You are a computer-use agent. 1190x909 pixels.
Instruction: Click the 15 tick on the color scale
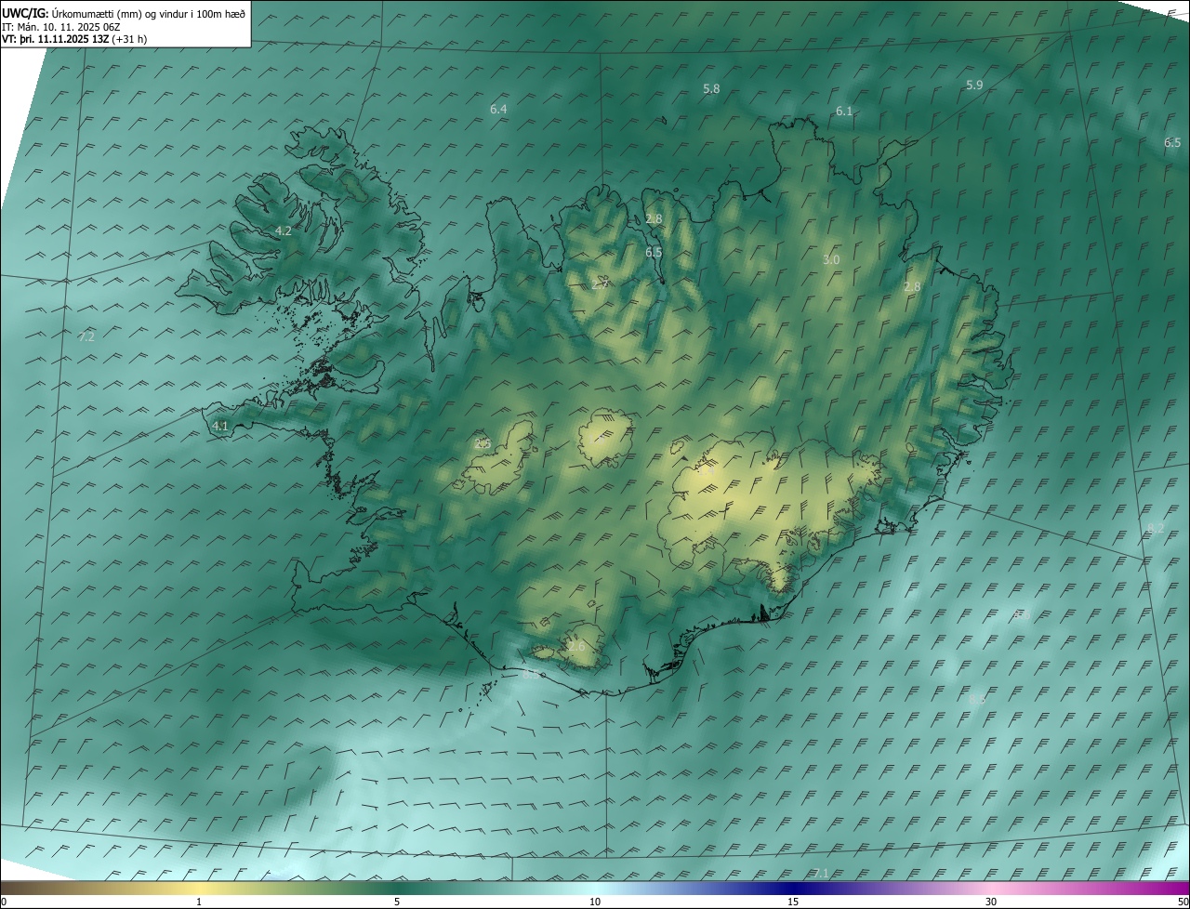793,902
